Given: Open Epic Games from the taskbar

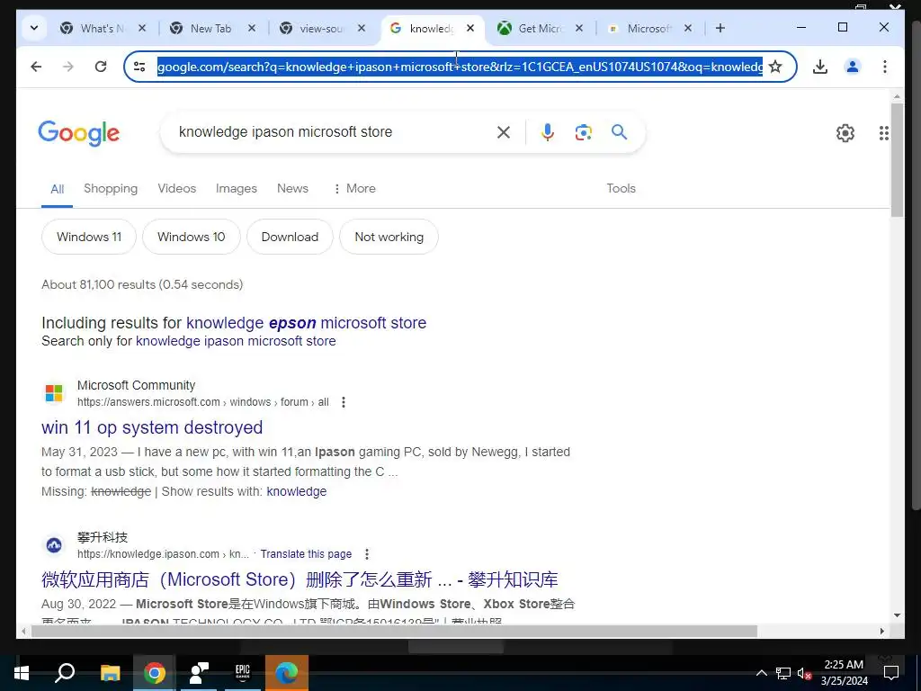Looking at the screenshot, I should point(243,673).
